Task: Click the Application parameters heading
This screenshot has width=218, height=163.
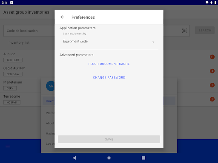Action: point(77,28)
